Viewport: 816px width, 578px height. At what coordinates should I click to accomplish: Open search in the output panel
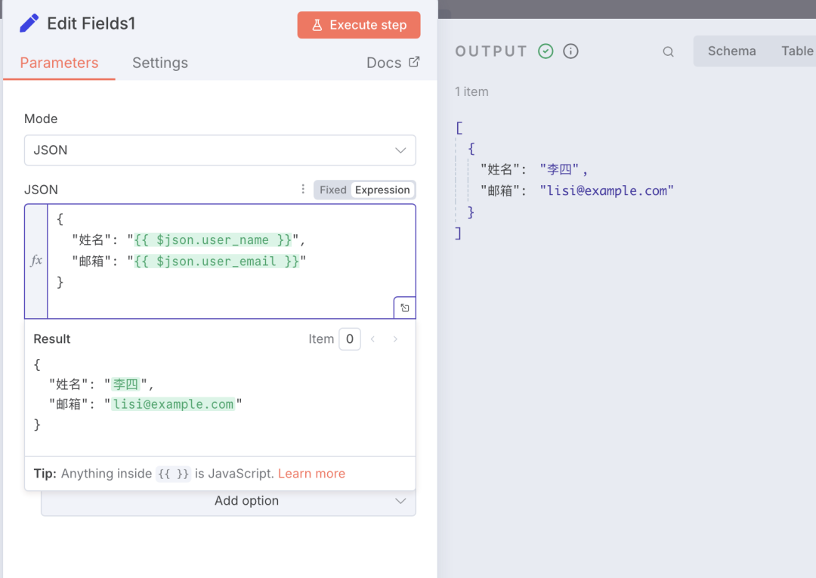coord(668,51)
